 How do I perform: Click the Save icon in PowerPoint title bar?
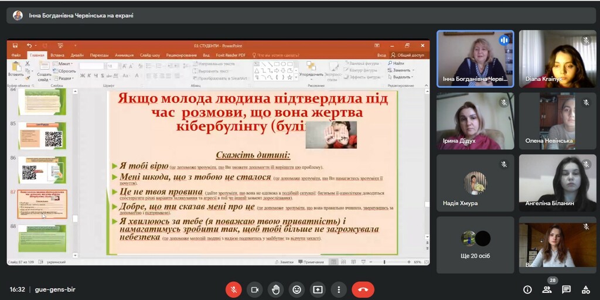click(x=15, y=46)
